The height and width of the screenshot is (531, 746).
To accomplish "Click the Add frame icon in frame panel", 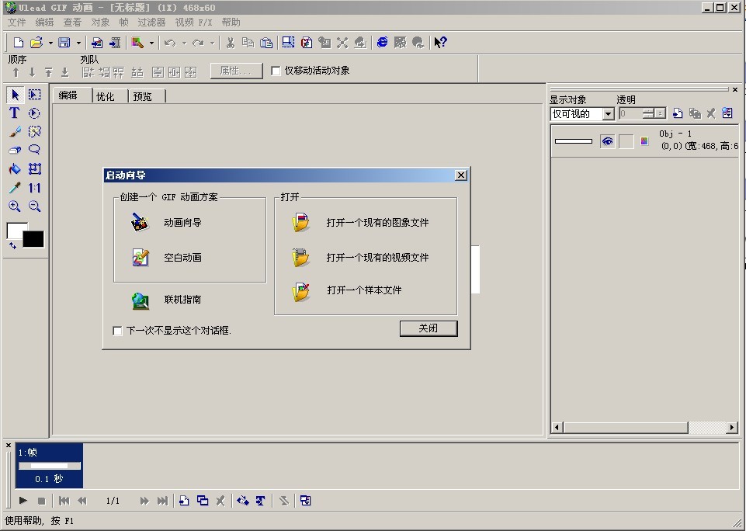I will [184, 501].
